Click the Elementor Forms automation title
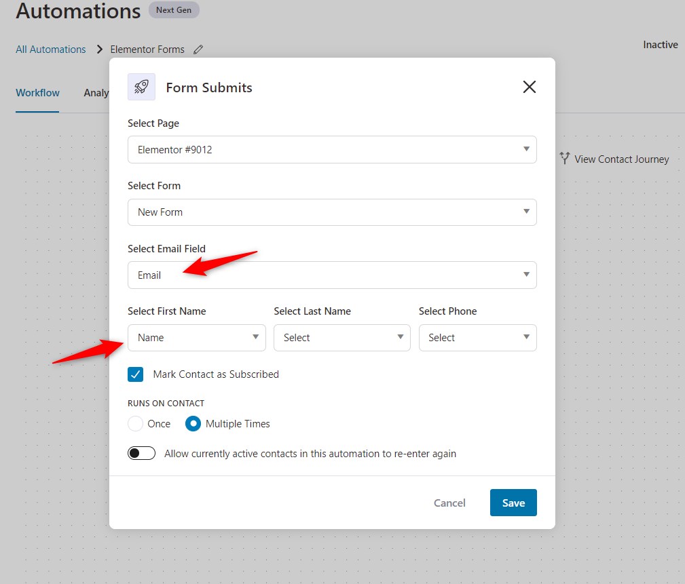This screenshot has width=685, height=584. 147,50
